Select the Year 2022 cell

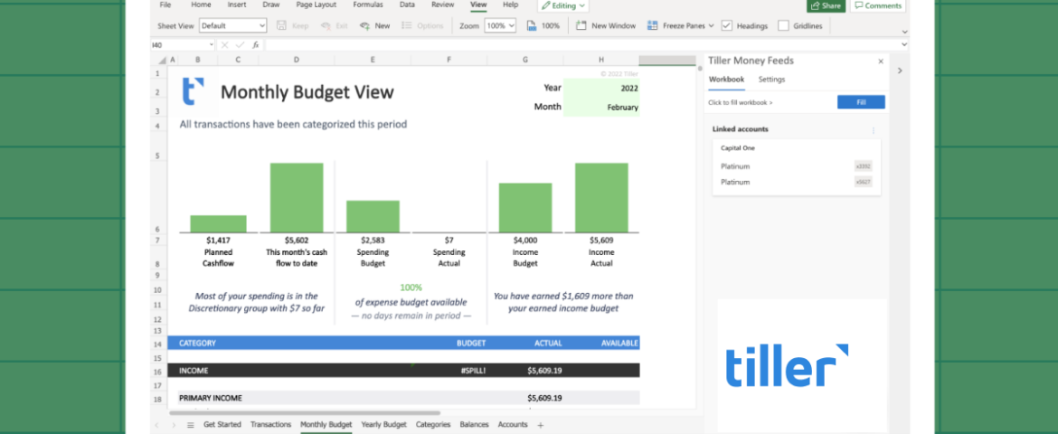tap(601, 88)
